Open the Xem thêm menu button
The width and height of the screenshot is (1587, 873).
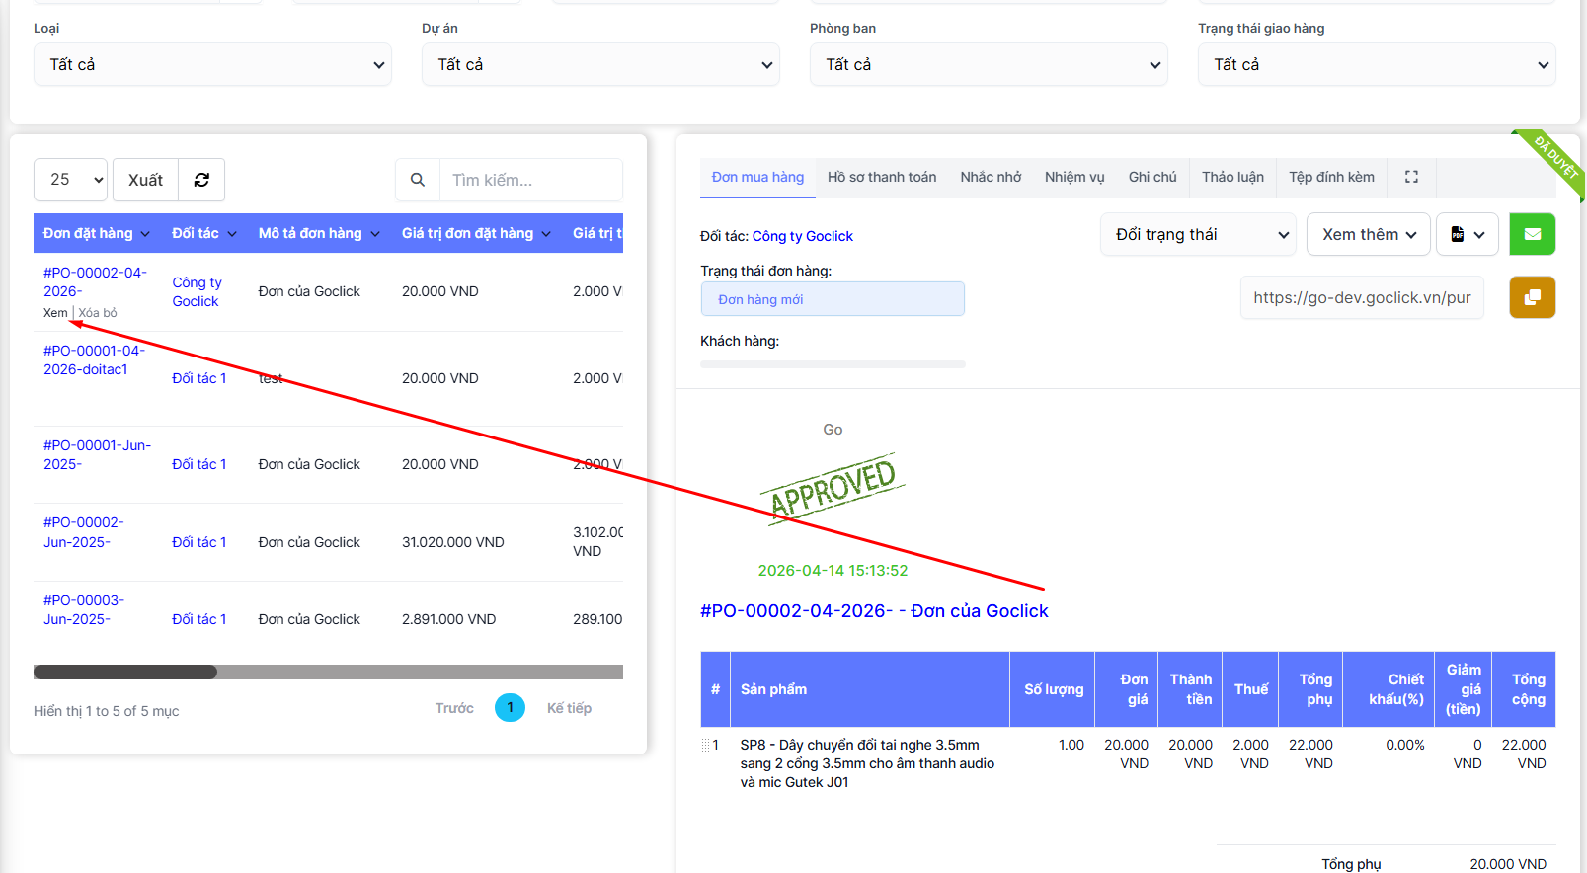point(1368,234)
